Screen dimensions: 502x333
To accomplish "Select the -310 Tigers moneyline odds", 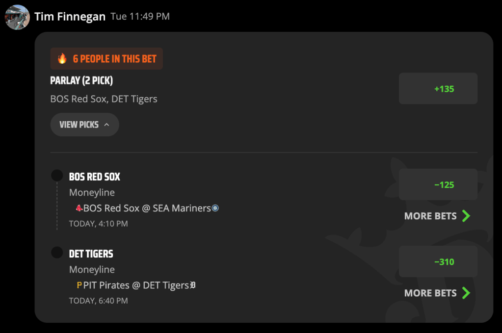I will pyautogui.click(x=438, y=262).
